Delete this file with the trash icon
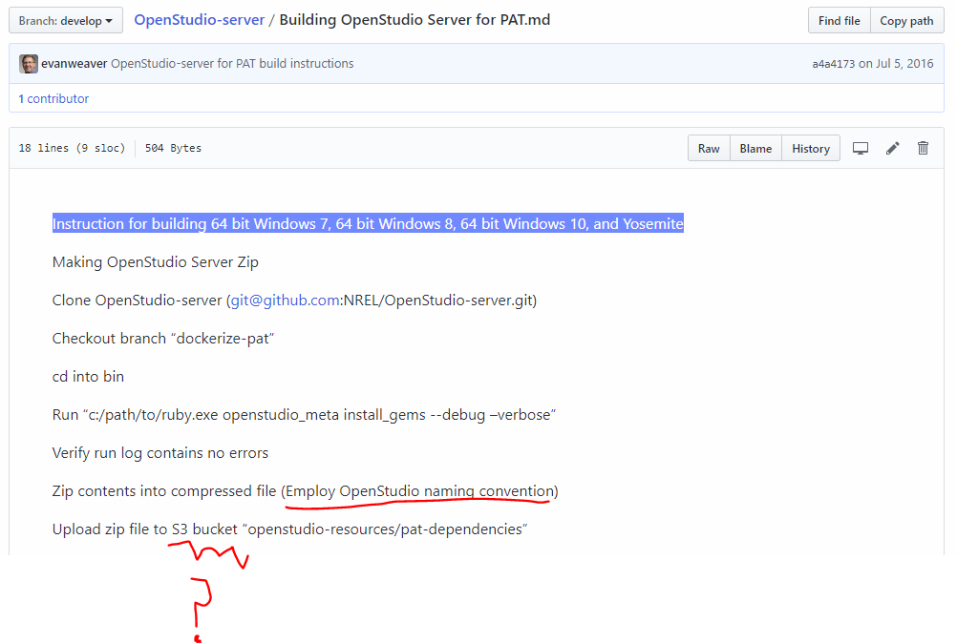 [x=923, y=148]
